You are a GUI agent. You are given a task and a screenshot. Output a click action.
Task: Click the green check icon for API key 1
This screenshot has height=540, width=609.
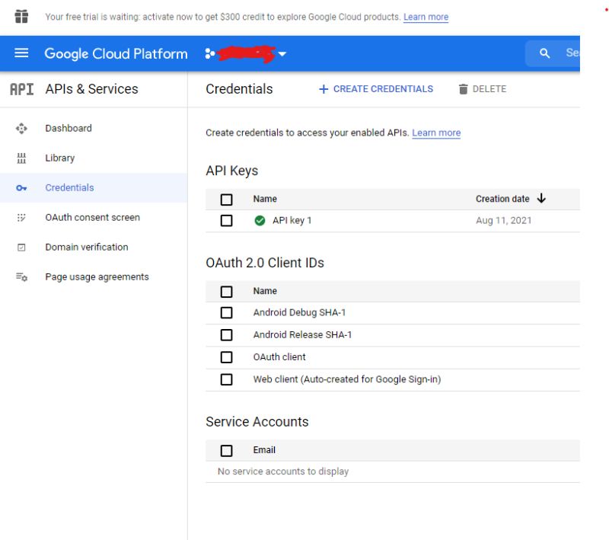260,221
